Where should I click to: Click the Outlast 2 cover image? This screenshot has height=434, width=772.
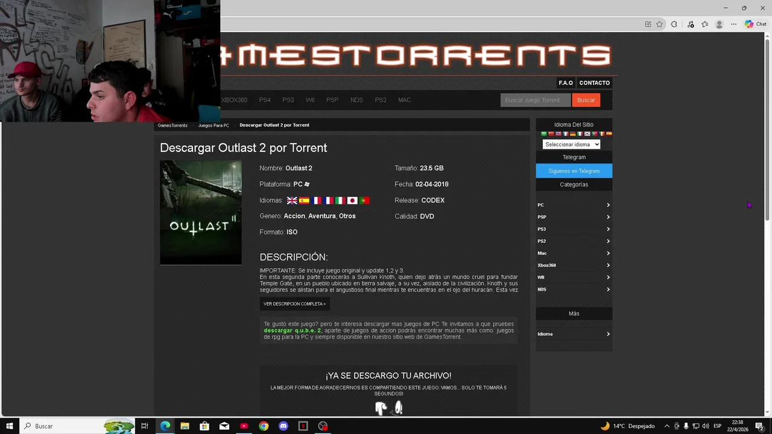tap(201, 212)
